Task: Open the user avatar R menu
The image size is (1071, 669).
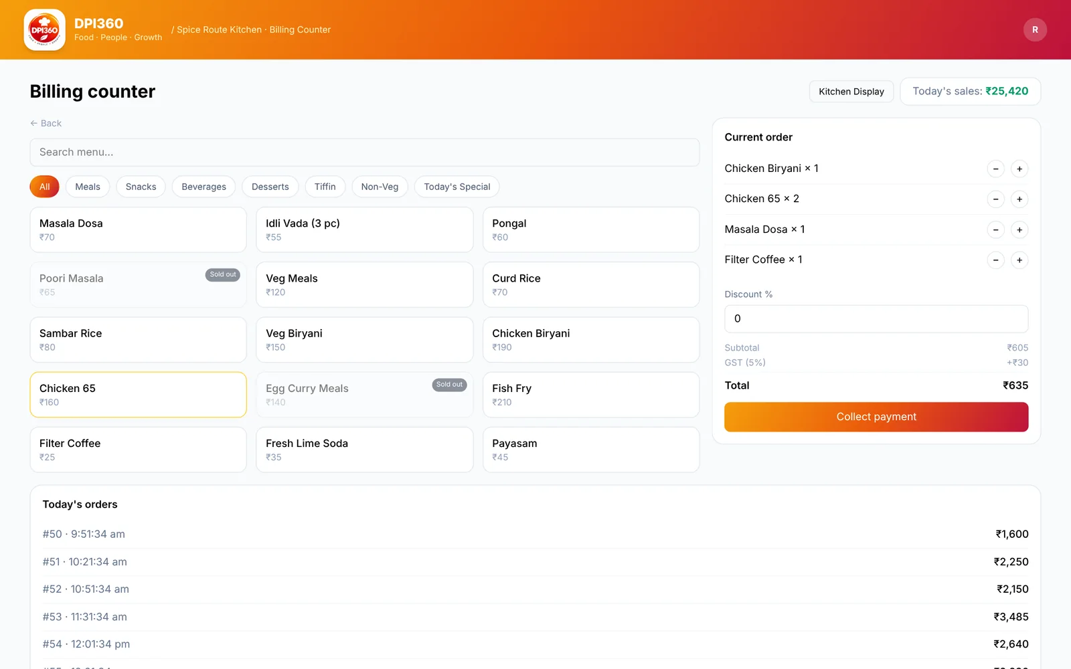Action: pos(1035,29)
